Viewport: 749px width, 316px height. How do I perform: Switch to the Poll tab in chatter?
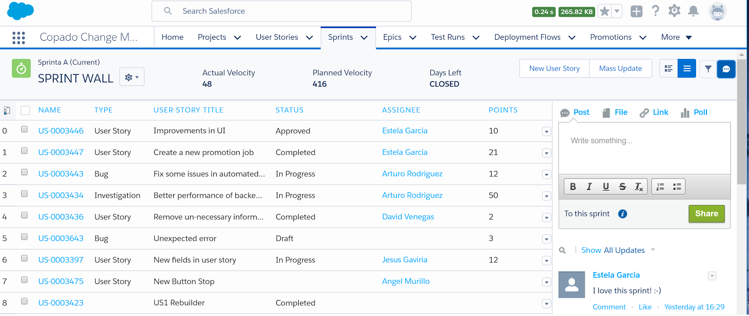pos(694,112)
